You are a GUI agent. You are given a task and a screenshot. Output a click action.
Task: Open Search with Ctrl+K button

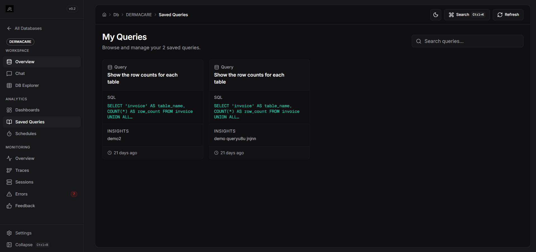[467, 15]
